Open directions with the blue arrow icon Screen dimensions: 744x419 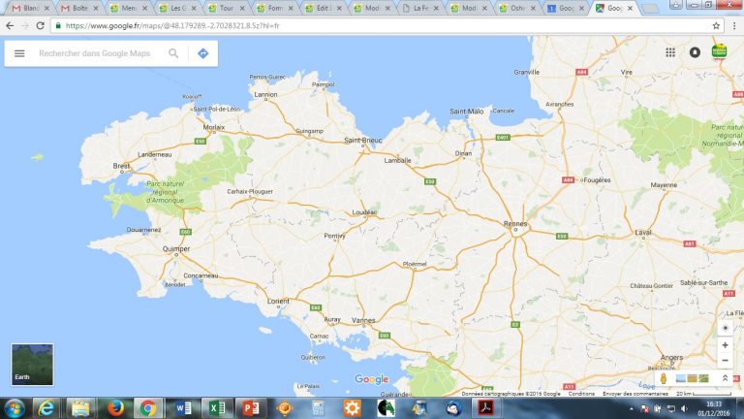202,53
